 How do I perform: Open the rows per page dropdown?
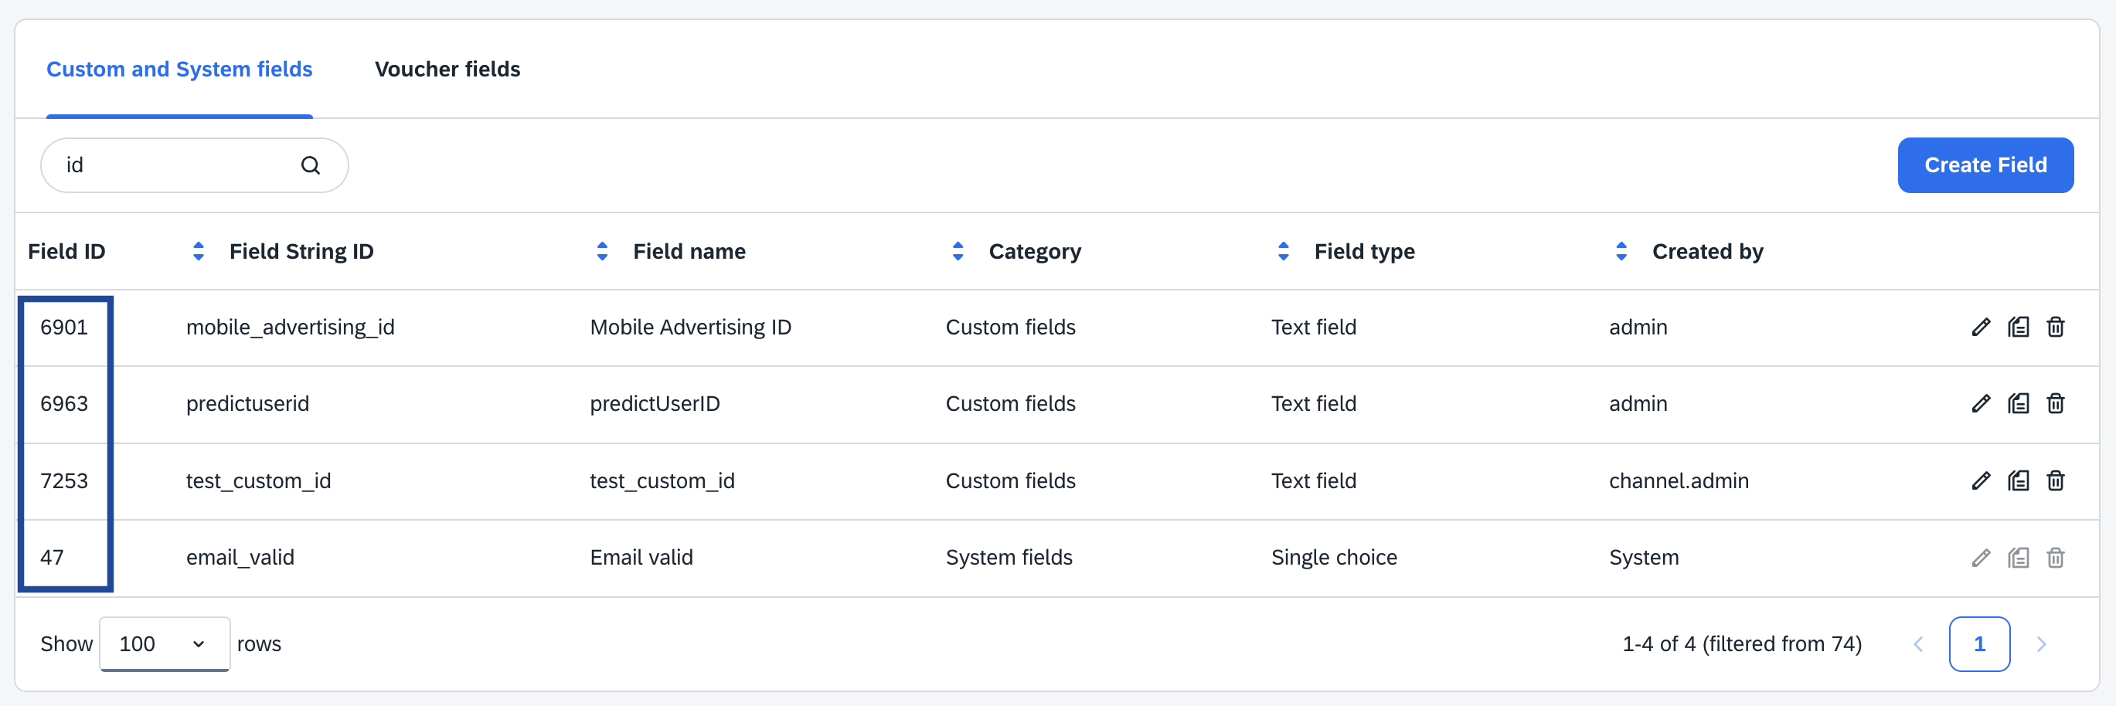click(x=165, y=643)
